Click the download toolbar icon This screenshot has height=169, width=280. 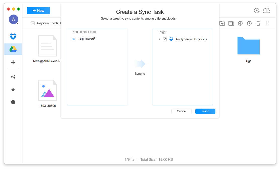click(x=240, y=23)
